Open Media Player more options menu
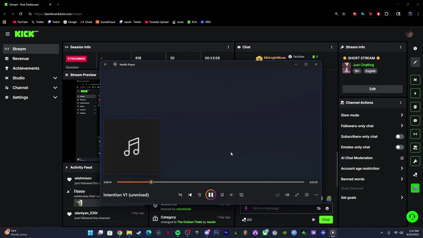 point(316,195)
